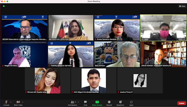The width and height of the screenshot is (187, 107).
Task: Check the green encryption shield icon
Action: (x=4, y=6)
